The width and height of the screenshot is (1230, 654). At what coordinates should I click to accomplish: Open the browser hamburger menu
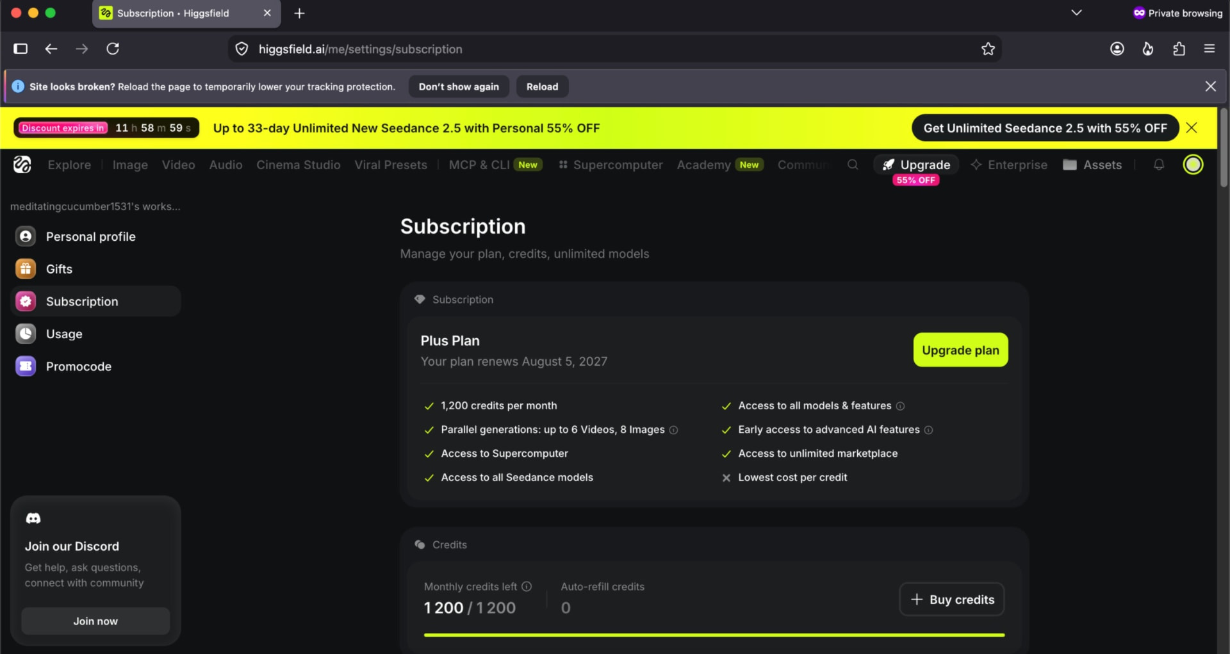point(1209,49)
